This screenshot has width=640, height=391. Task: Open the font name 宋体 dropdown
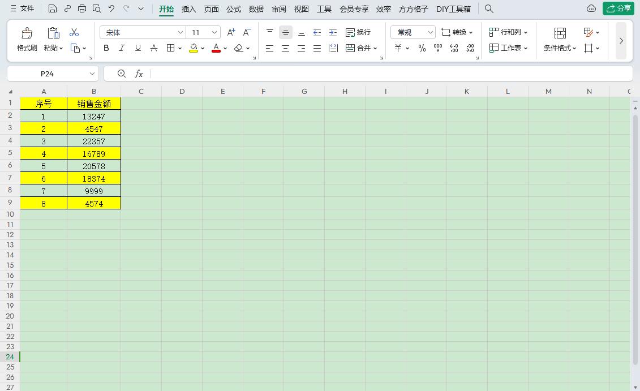180,32
